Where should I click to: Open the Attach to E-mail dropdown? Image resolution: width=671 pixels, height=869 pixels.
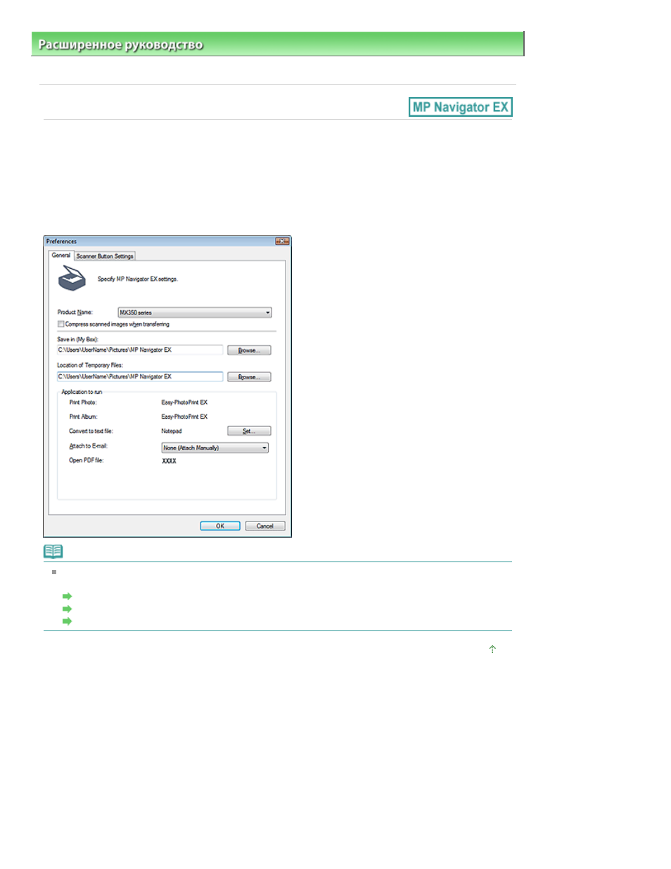tap(215, 448)
